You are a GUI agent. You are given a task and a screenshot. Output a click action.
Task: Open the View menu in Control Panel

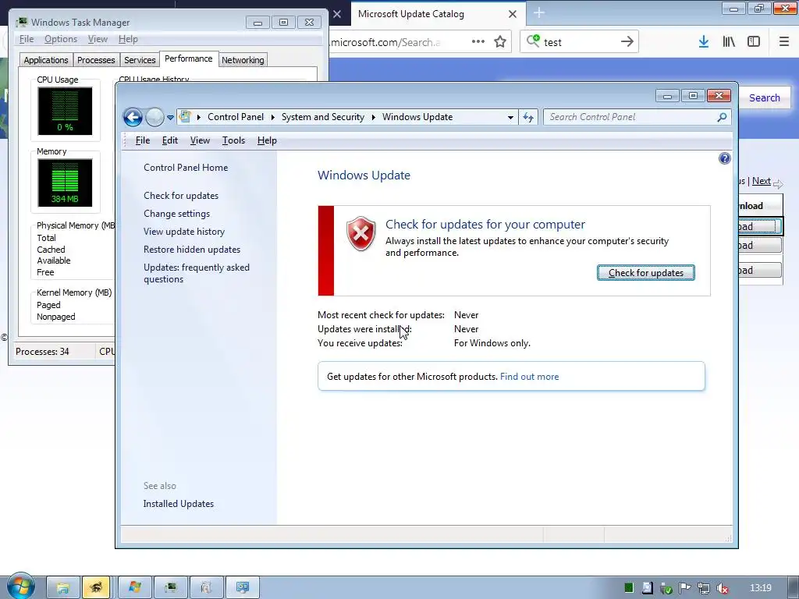200,140
